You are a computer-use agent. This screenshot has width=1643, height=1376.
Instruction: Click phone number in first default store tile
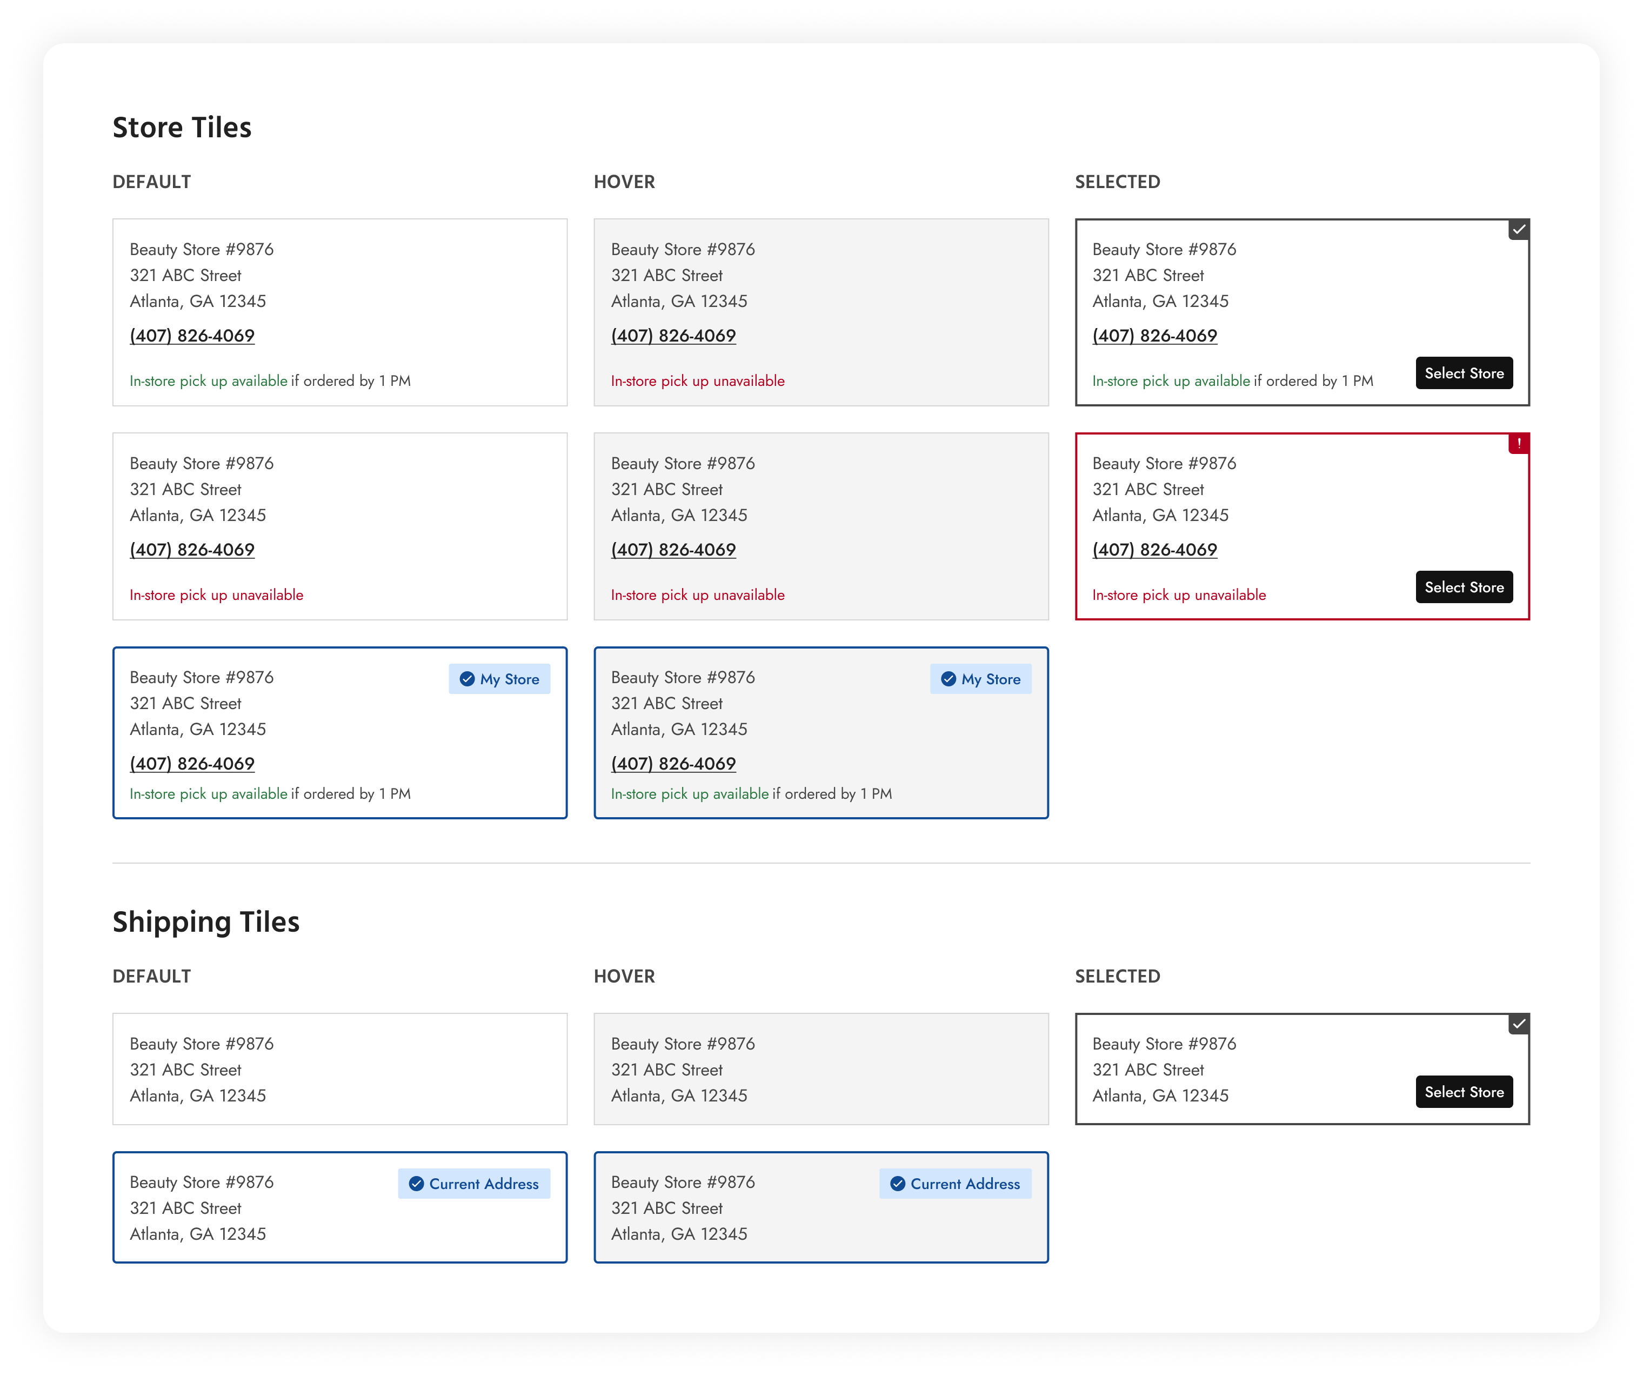pos(192,336)
